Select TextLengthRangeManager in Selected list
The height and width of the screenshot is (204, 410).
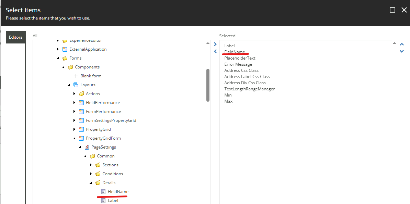pos(249,89)
